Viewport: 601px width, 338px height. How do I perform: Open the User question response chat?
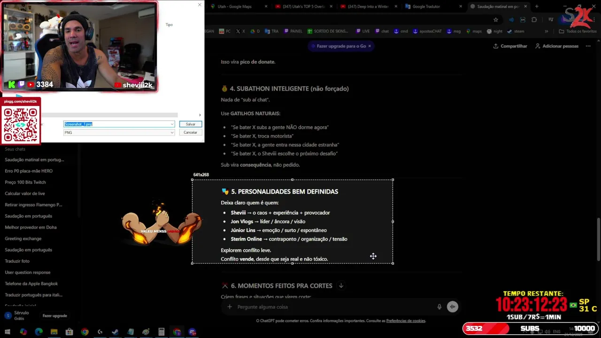coord(27,272)
